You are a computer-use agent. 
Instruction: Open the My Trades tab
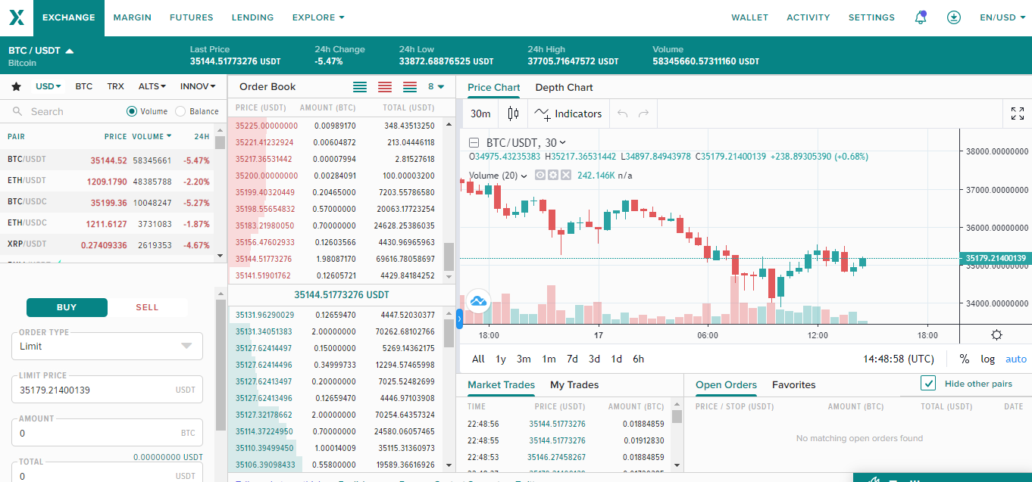pos(574,384)
